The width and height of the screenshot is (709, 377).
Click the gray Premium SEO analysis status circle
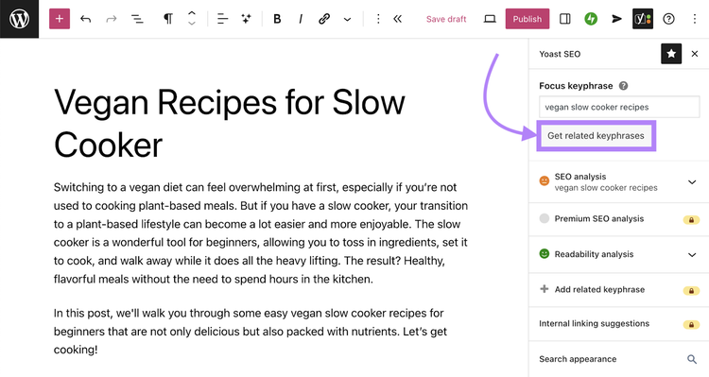click(545, 218)
